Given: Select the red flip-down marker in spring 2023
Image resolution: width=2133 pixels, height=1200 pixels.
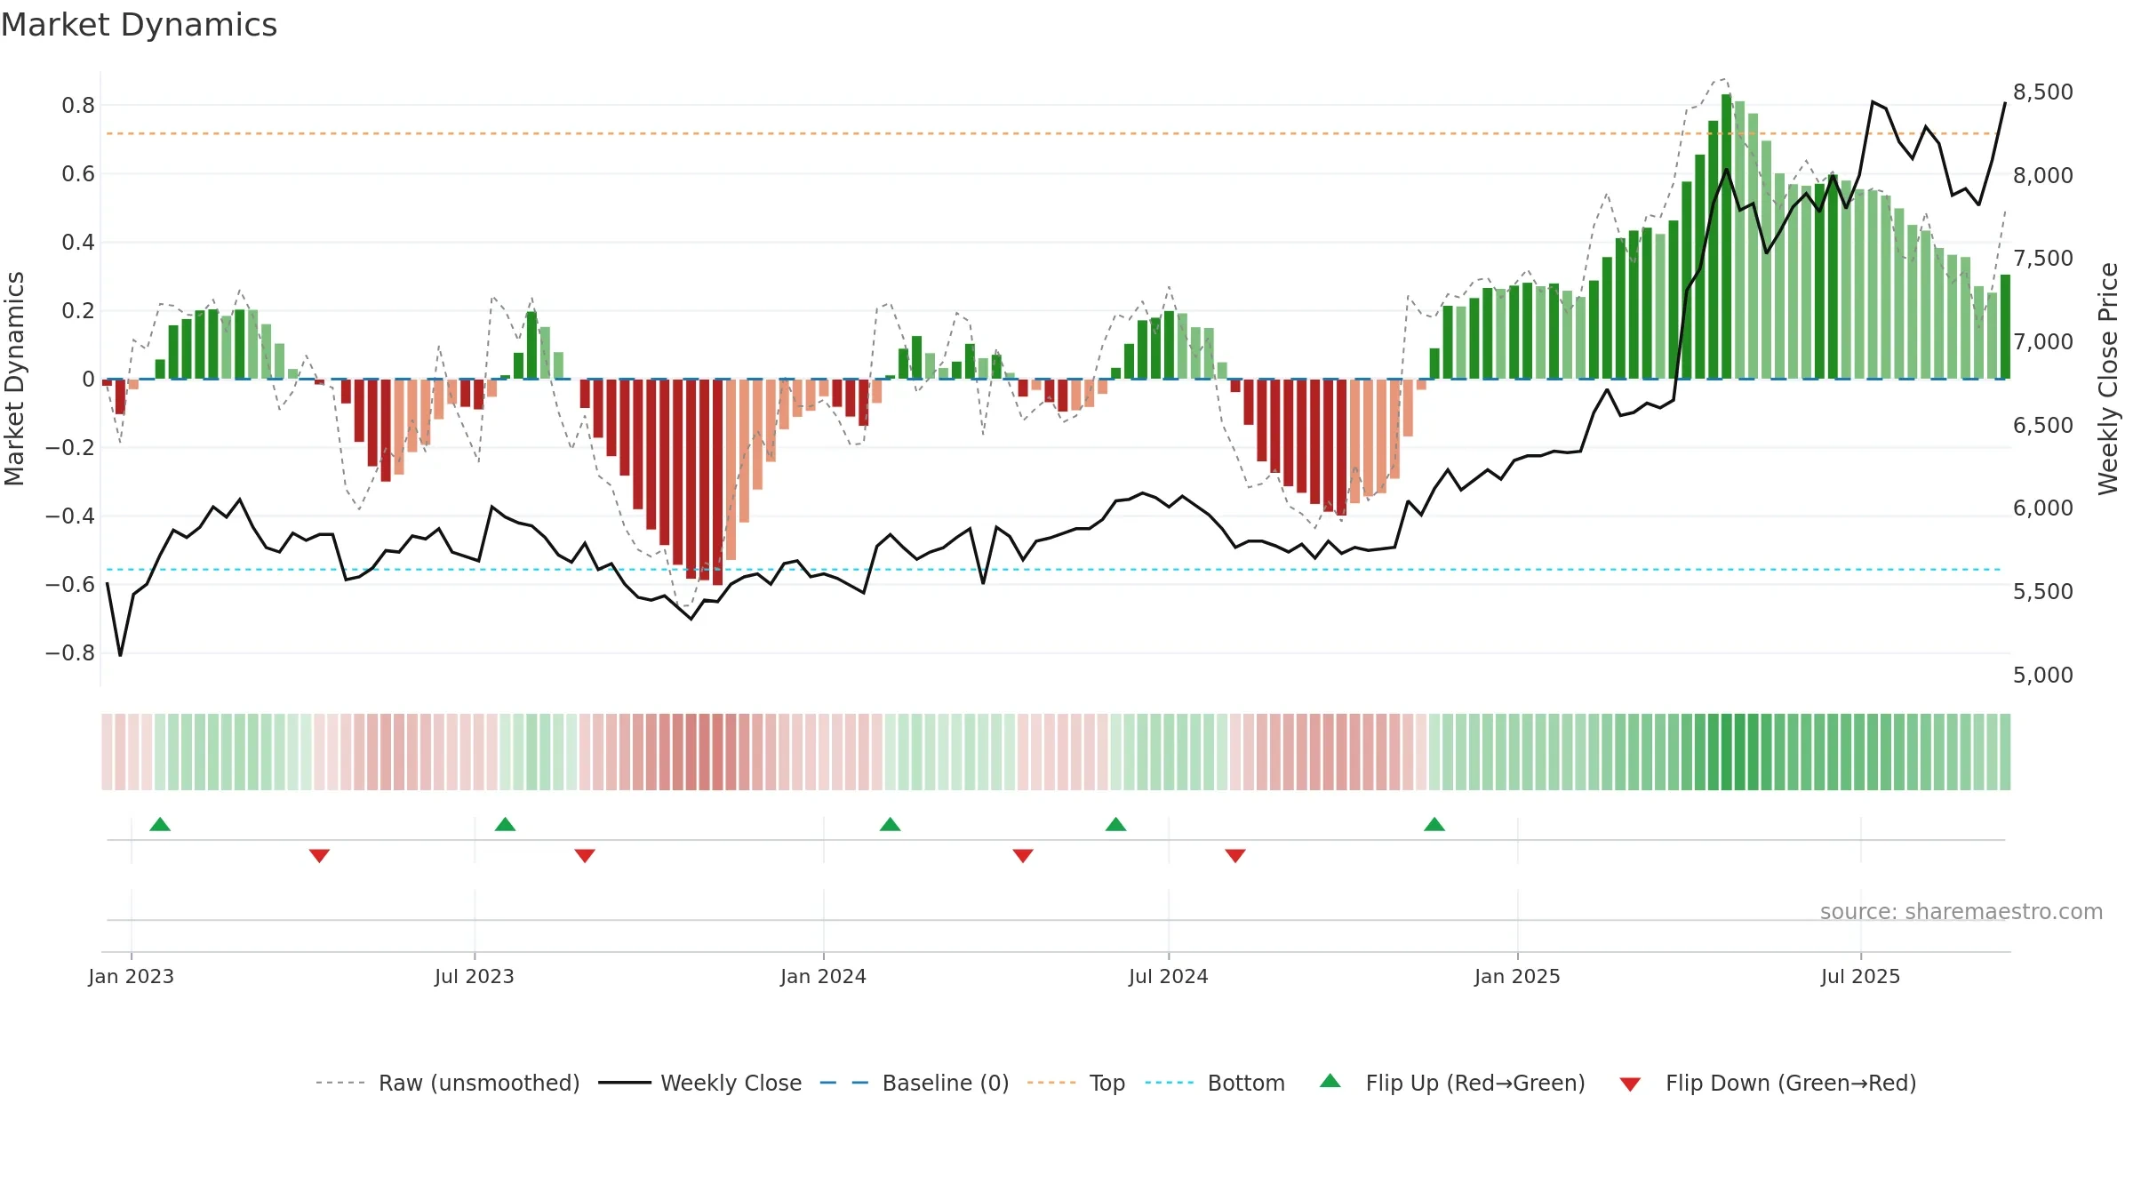Looking at the screenshot, I should (319, 856).
